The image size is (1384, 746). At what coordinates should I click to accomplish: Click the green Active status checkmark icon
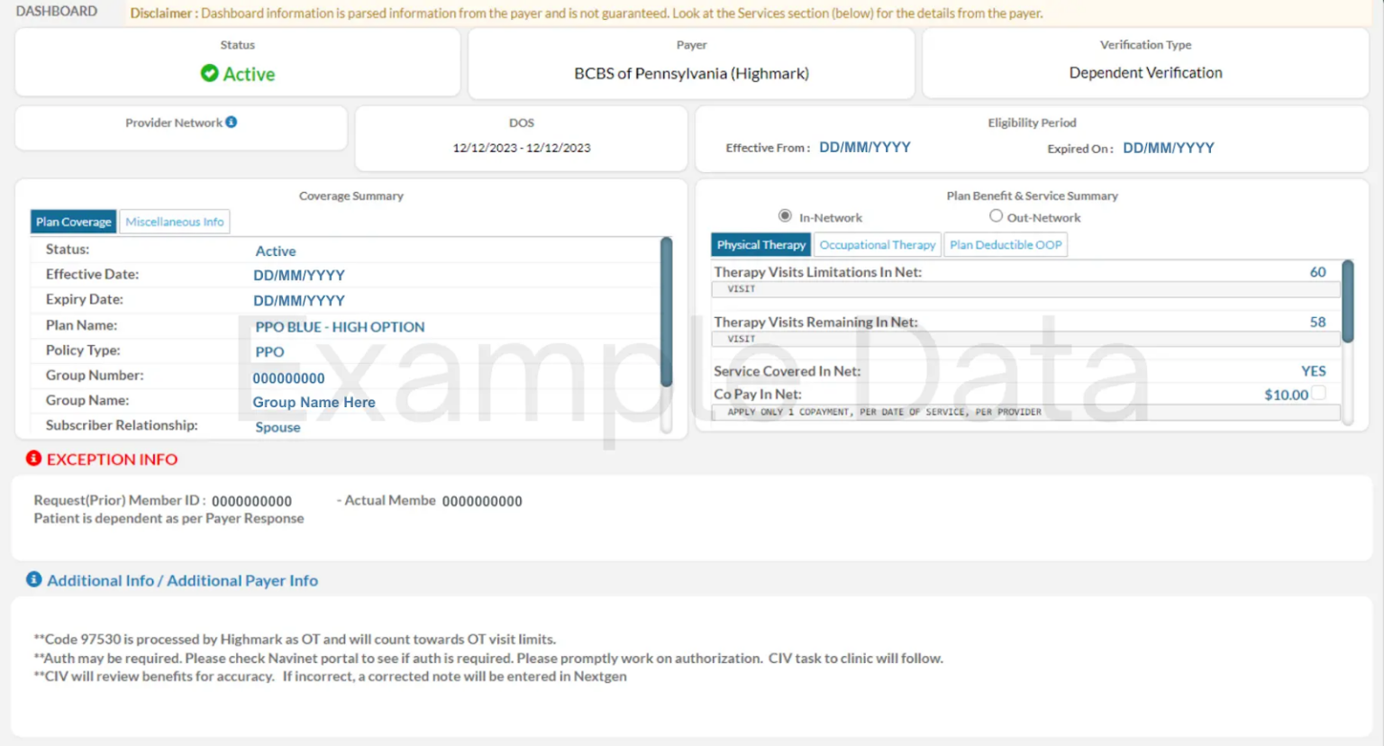pos(209,73)
